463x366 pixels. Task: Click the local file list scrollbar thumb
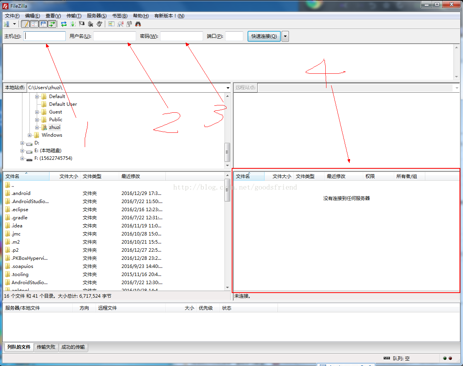(x=227, y=190)
